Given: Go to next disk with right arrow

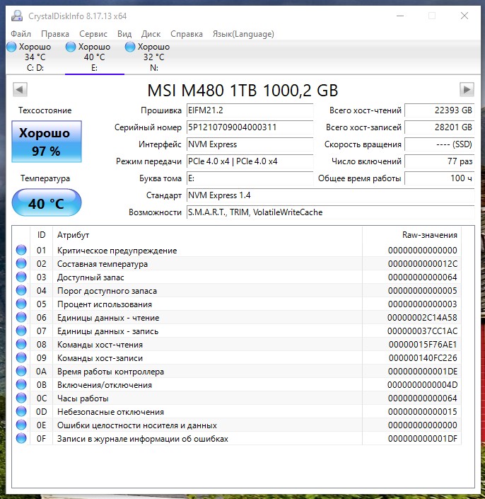Looking at the screenshot, I should tap(467, 89).
